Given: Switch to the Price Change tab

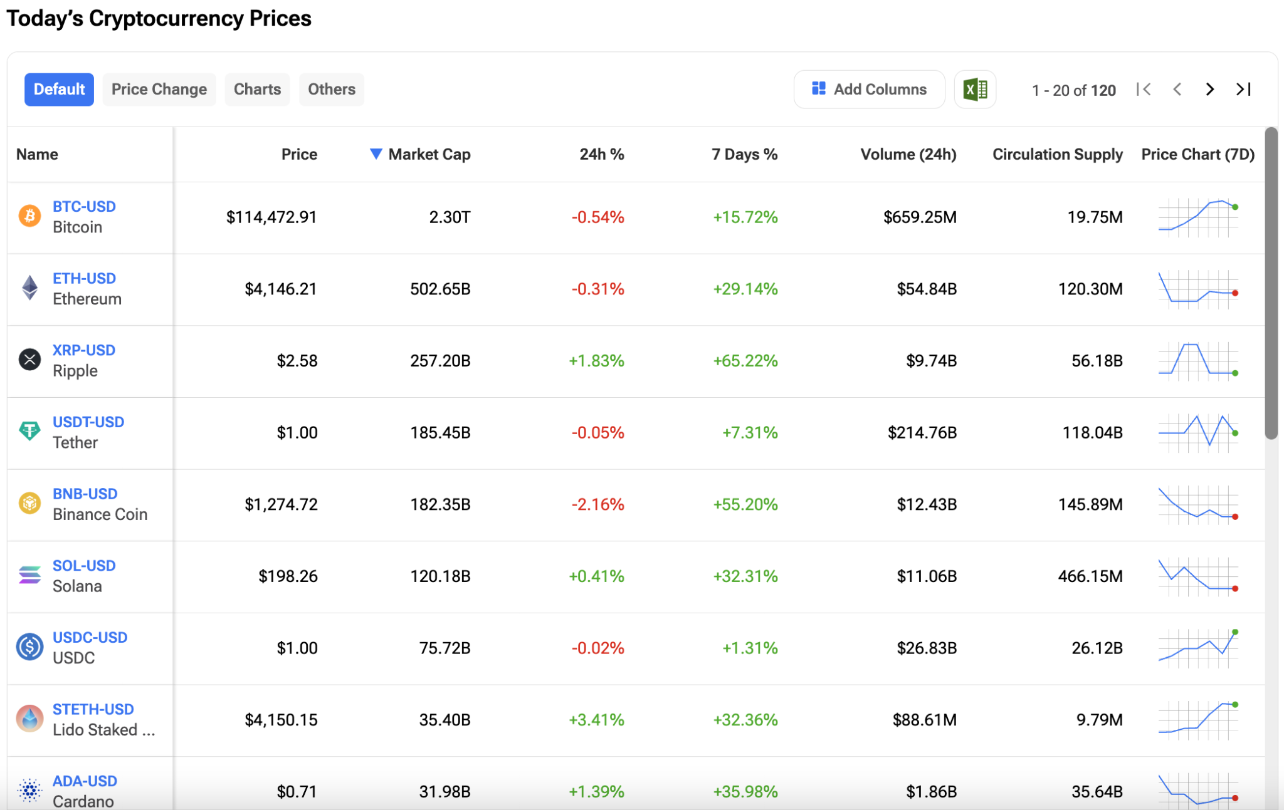Looking at the screenshot, I should pos(159,89).
